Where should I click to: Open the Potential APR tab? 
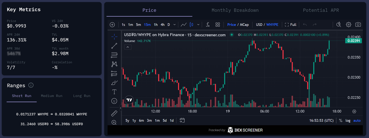321,10
